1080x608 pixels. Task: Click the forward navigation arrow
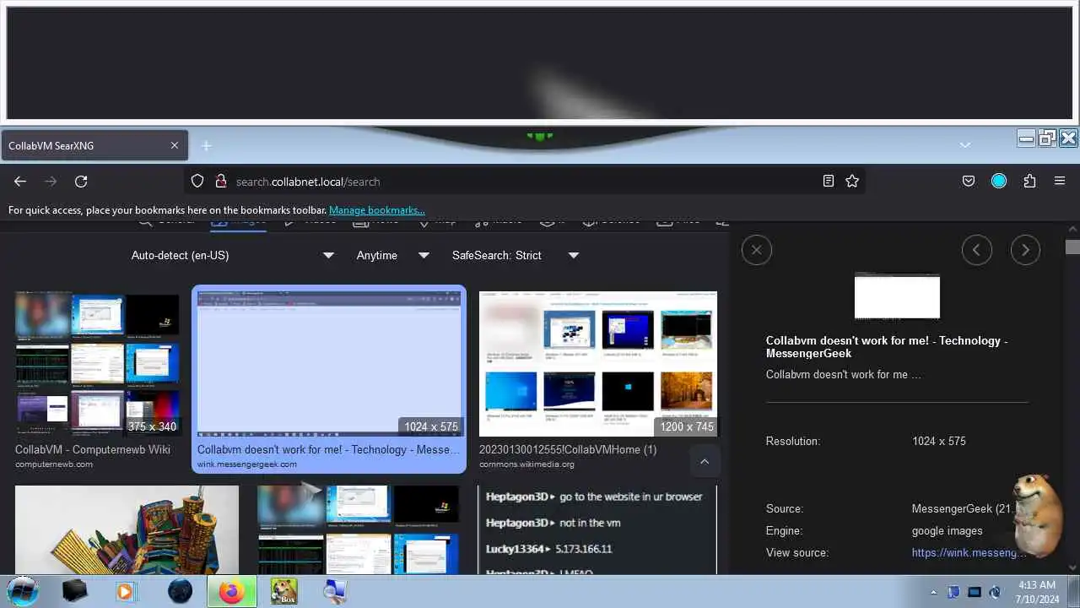point(51,182)
